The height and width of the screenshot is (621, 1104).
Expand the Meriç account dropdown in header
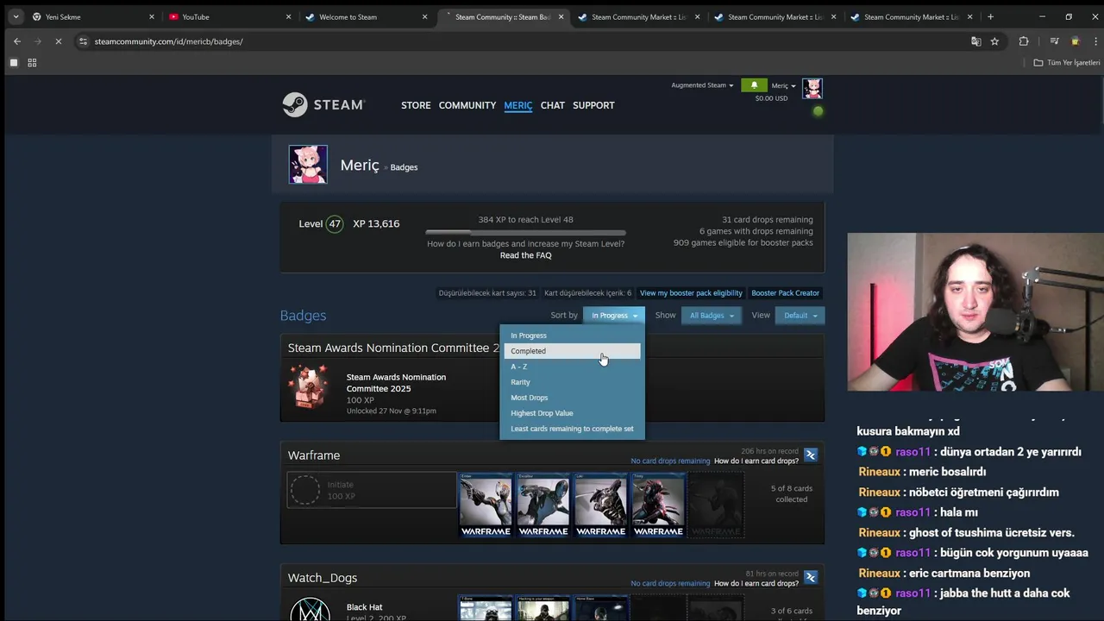click(x=783, y=85)
